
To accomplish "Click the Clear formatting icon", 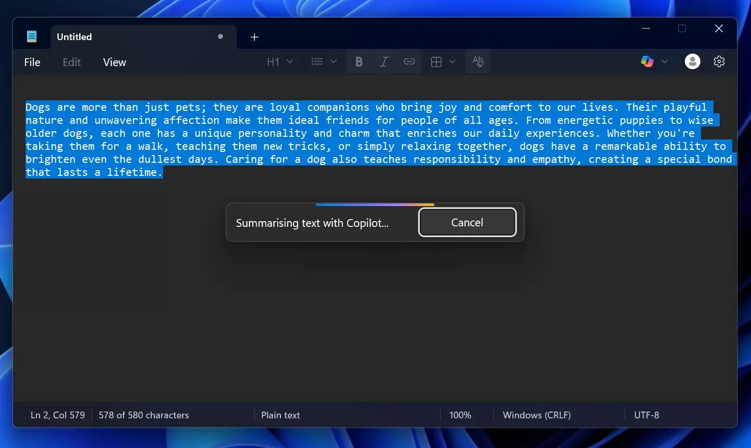I will pyautogui.click(x=478, y=62).
